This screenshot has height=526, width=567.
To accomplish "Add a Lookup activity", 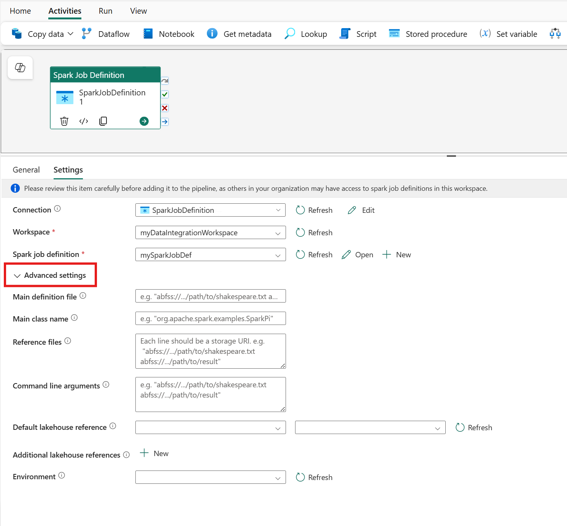I will [x=306, y=34].
